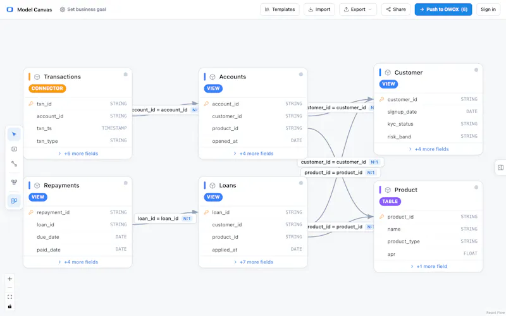The height and width of the screenshot is (316, 506).
Task: Expand +4 more fields in Repayments
Action: point(78,262)
